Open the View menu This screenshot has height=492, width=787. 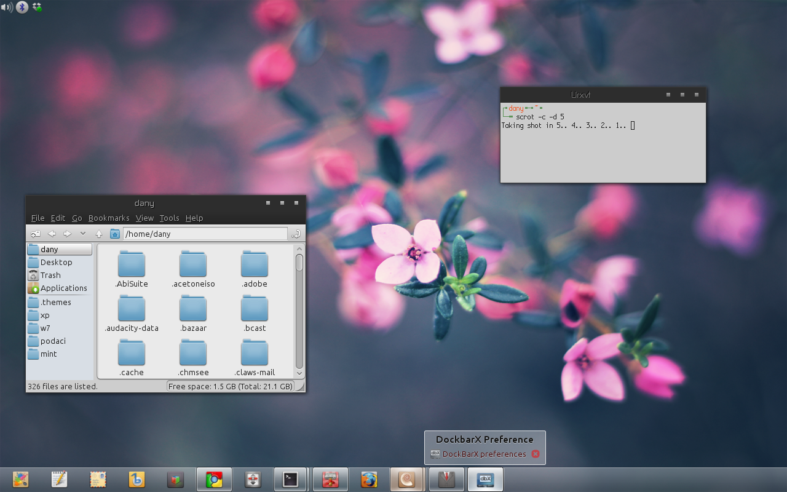(x=144, y=218)
